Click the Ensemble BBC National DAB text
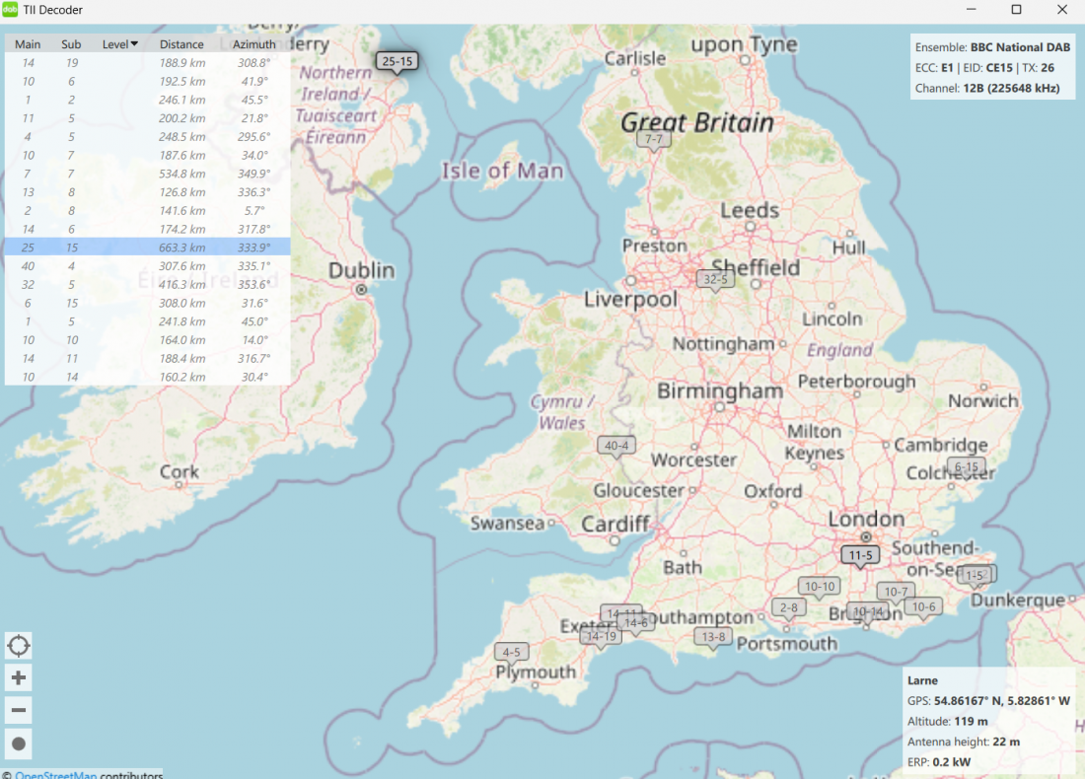1085x779 pixels. [x=992, y=47]
